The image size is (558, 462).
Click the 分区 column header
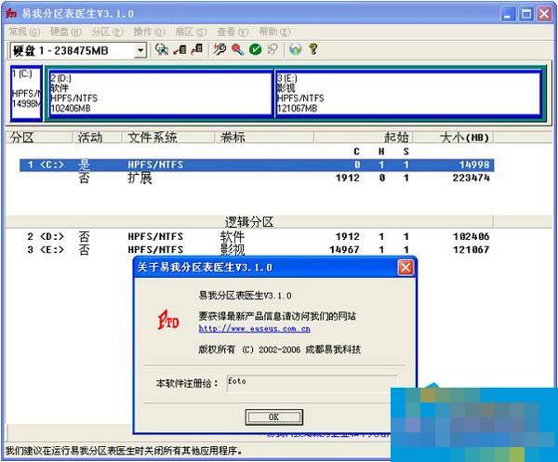pyautogui.click(x=39, y=138)
